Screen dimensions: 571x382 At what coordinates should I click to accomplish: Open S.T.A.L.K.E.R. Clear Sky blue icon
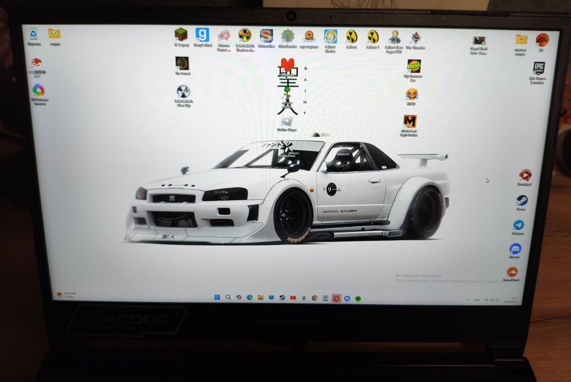pos(183,95)
